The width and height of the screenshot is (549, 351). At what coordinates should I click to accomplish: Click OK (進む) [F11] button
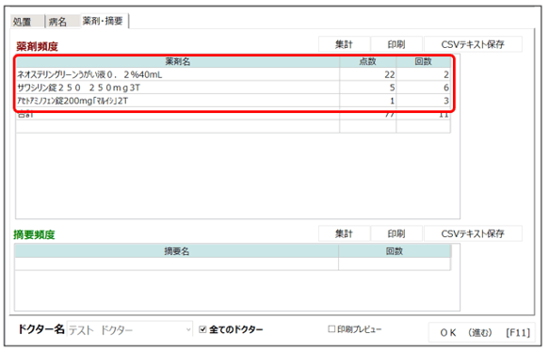click(482, 332)
